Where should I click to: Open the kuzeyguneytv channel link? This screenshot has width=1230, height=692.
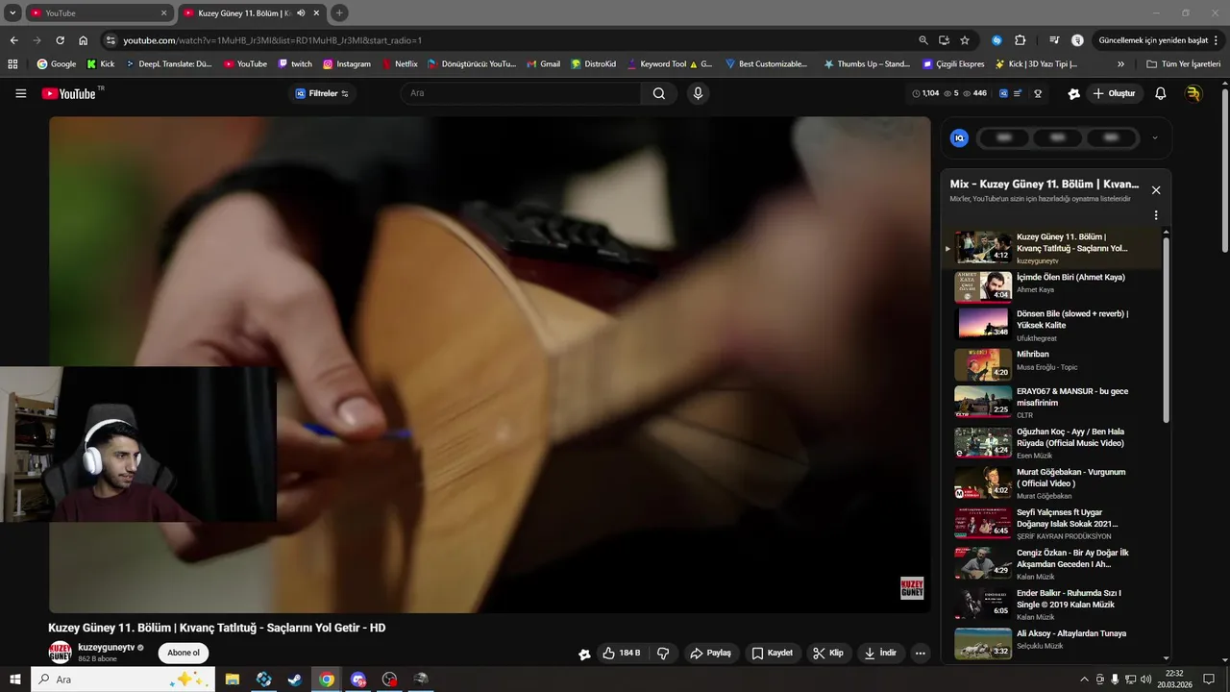tap(106, 647)
